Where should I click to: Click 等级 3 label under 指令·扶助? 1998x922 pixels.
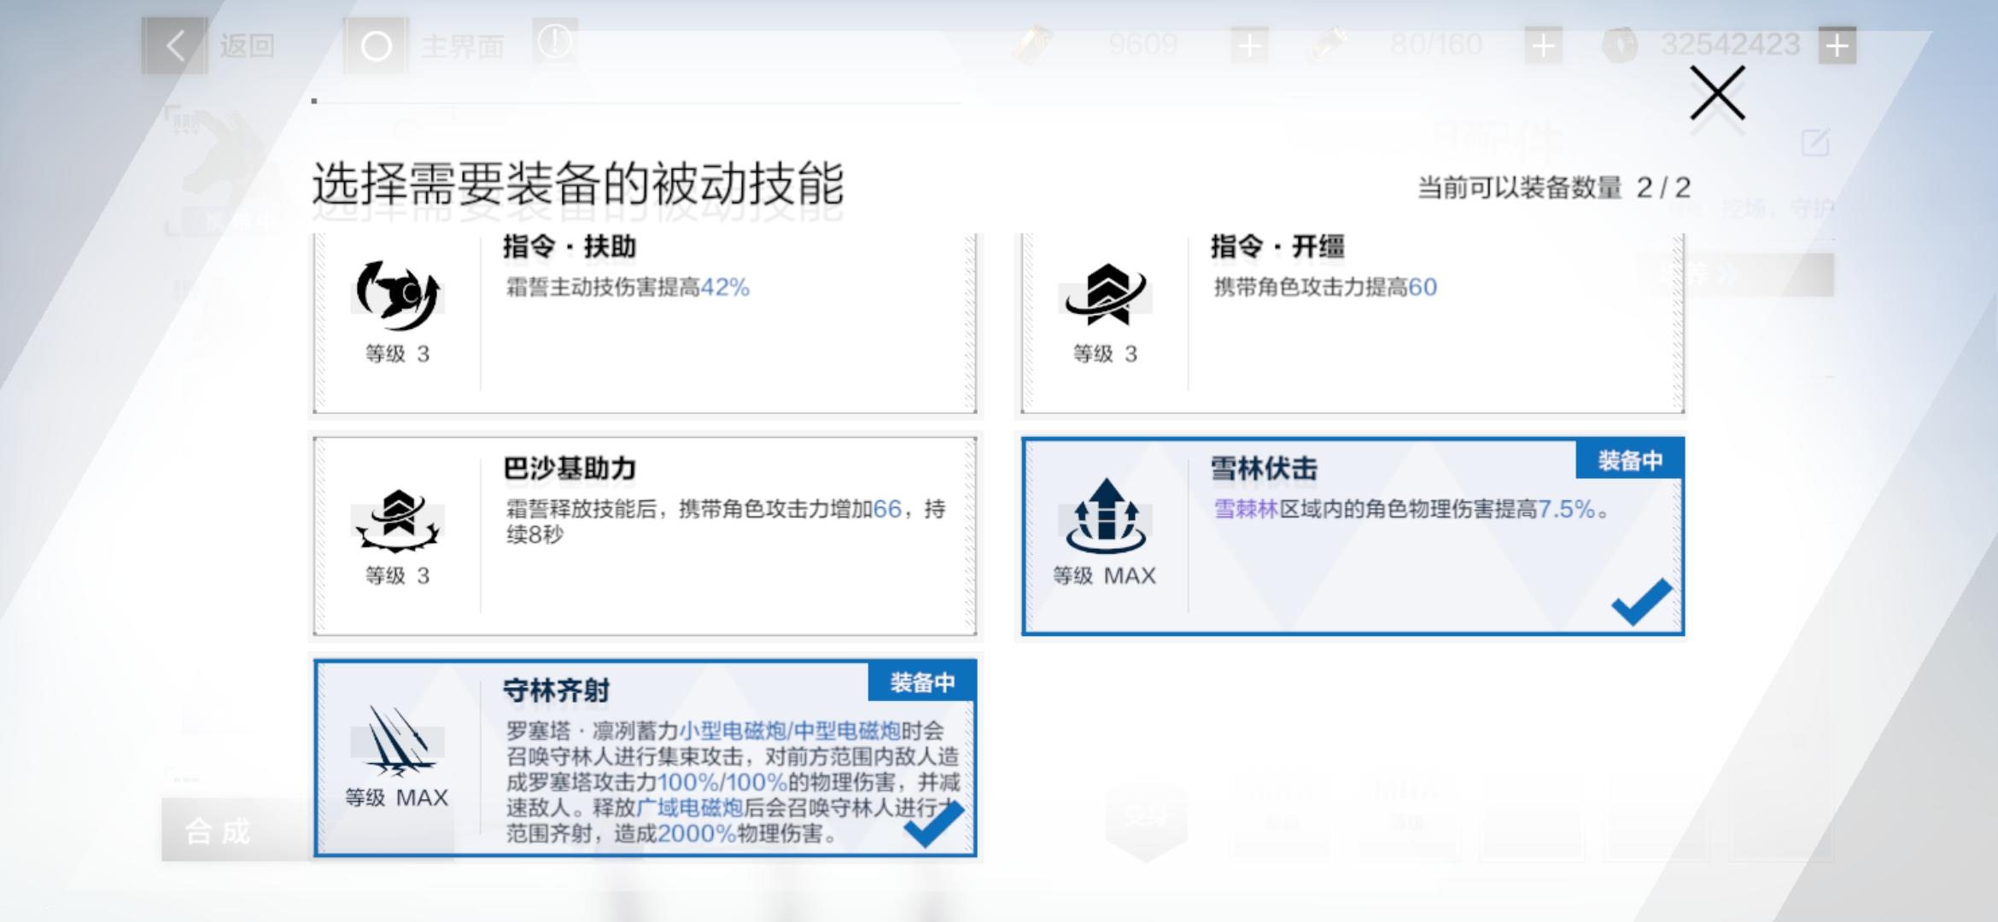(x=397, y=353)
